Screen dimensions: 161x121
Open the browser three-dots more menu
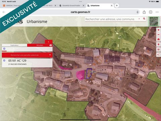pos(157,12)
